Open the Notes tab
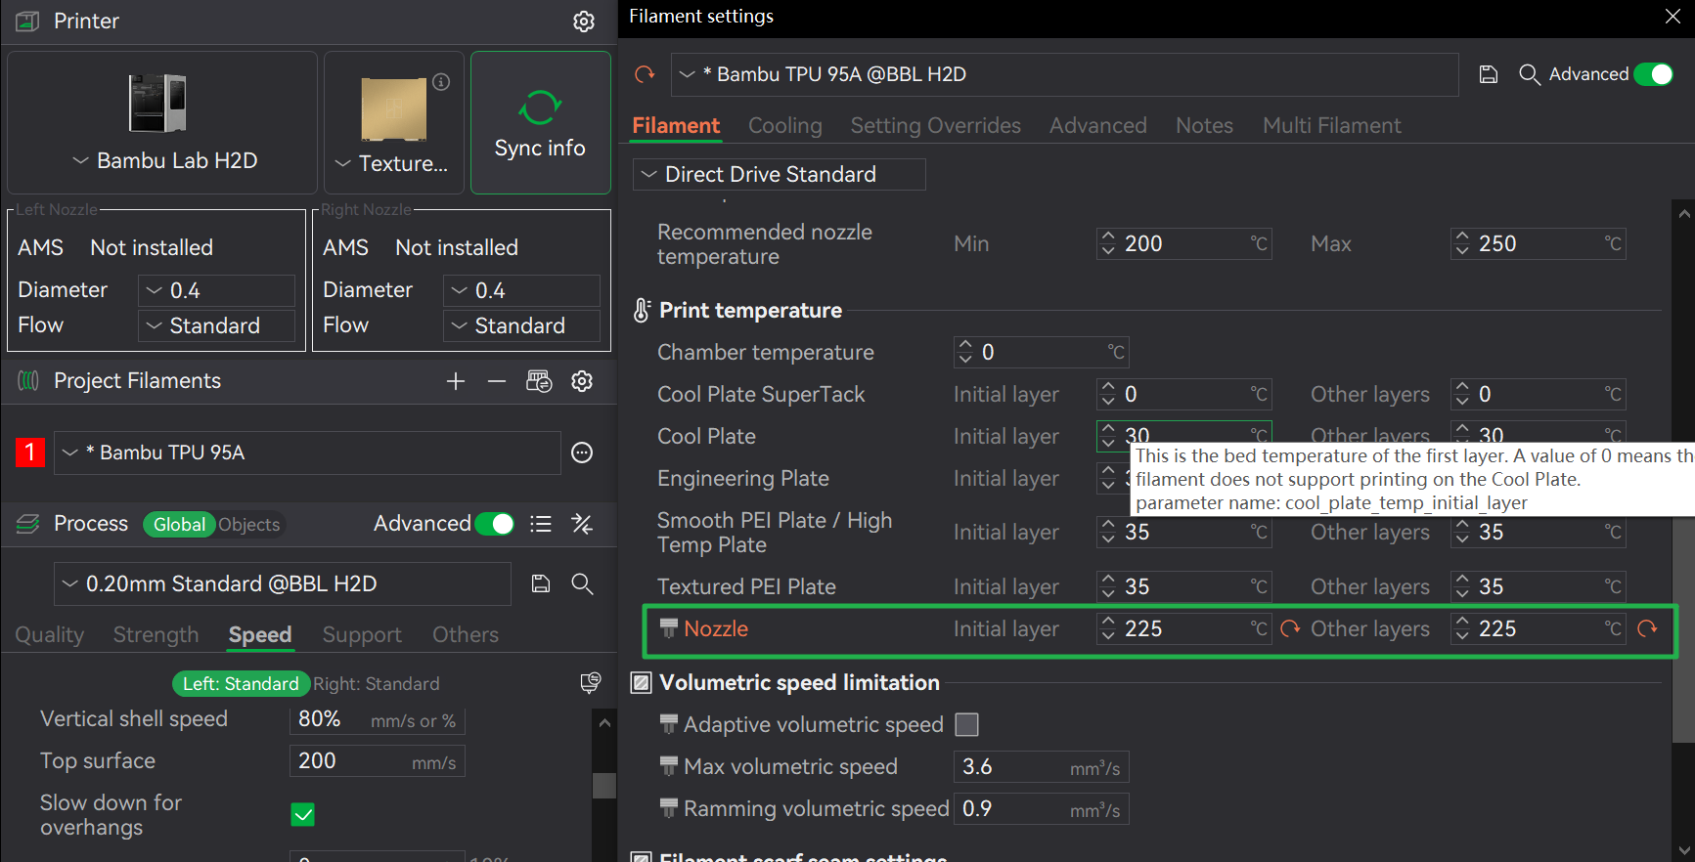The width and height of the screenshot is (1695, 862). coord(1205,126)
